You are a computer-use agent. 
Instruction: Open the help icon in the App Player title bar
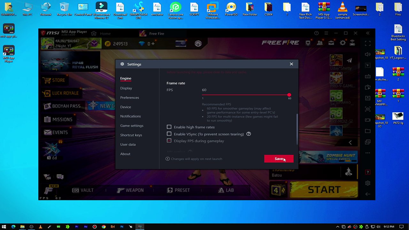[x=316, y=33]
